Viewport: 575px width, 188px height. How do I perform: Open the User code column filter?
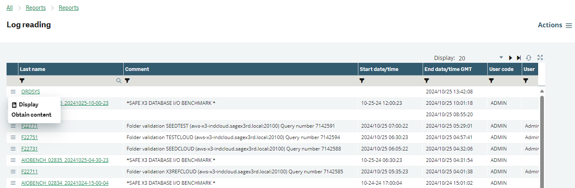coord(491,81)
